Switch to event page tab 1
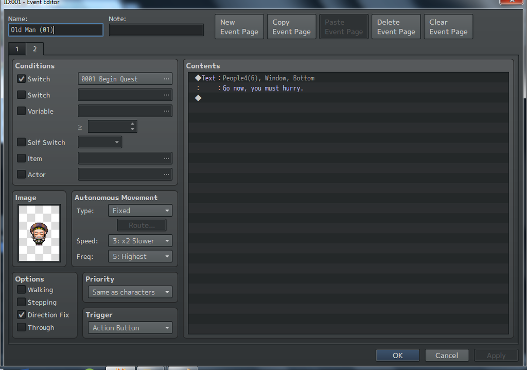The width and height of the screenshot is (527, 370). (17, 49)
